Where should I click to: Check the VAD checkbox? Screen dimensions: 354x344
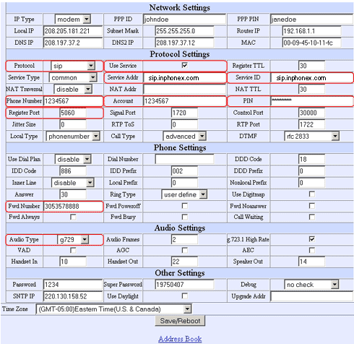73,250
